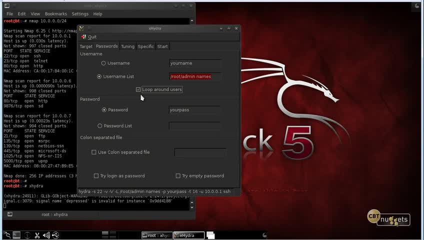Click the '21/tcp open ftp' line
Image resolution: width=424 pixels, height=240 pixels.
coord(24,136)
